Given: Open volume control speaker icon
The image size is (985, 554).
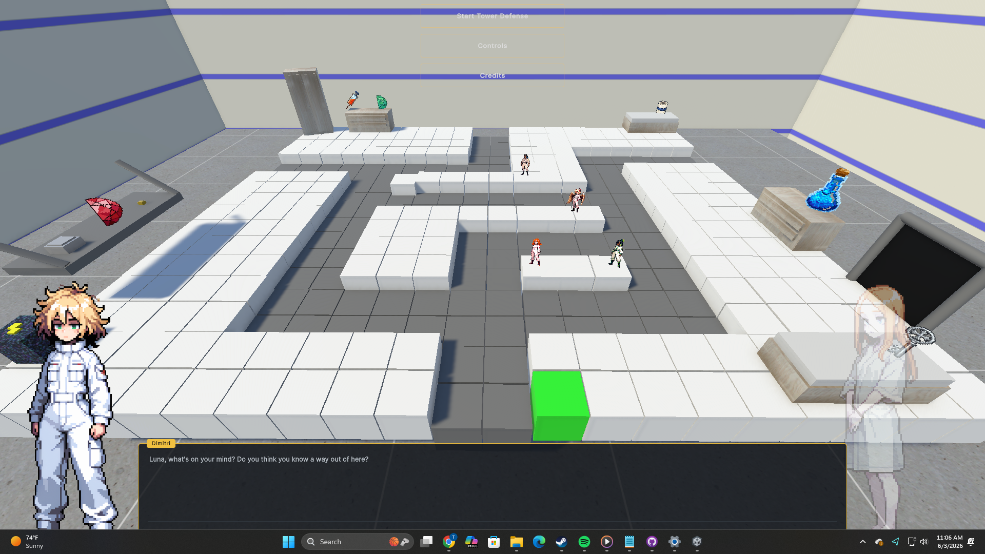Looking at the screenshot, I should [924, 542].
